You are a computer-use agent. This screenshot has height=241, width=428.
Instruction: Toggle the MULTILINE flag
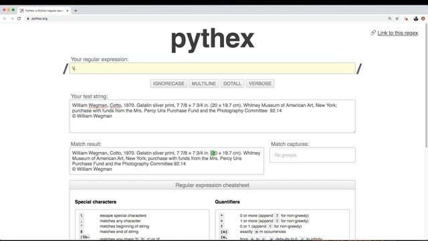pyautogui.click(x=203, y=84)
